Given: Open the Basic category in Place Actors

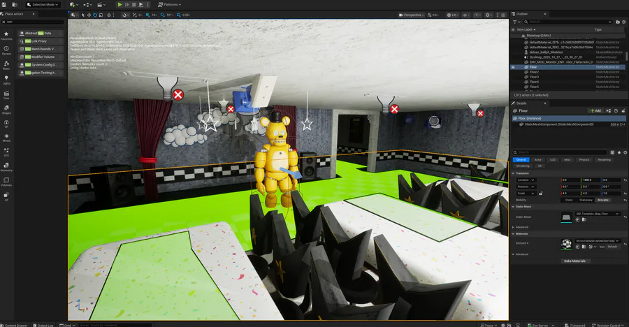Looking at the screenshot, I should 6,66.
